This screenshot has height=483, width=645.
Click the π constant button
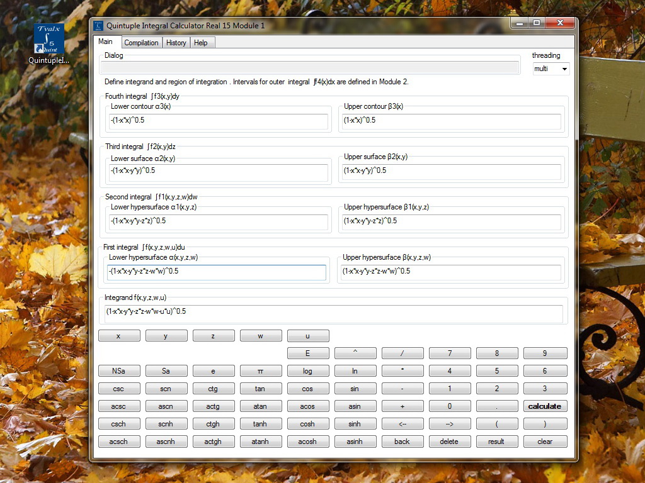(260, 371)
